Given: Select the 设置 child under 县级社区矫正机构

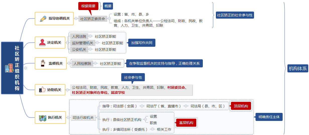Looking at the screenshot, I should tap(153, 116).
